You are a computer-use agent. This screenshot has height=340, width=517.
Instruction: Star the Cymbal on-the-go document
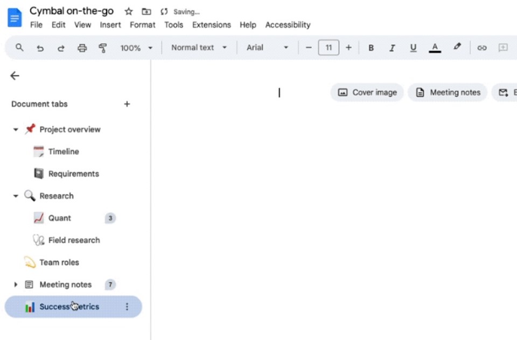(129, 12)
